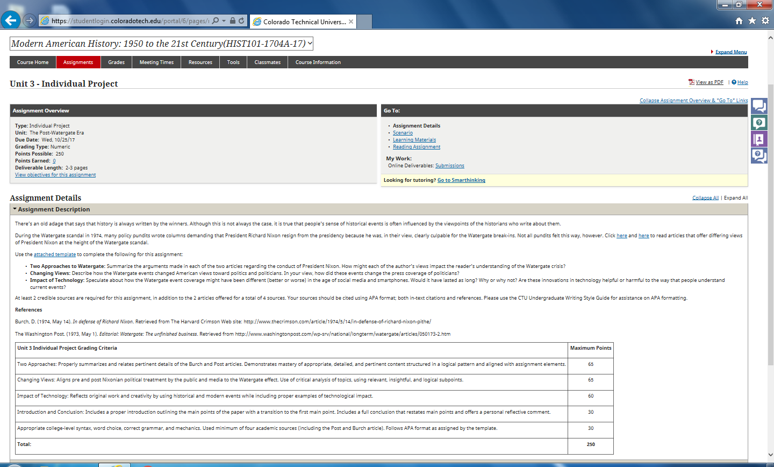The image size is (774, 467).
Task: Click the security lock icon
Action: (x=233, y=20)
